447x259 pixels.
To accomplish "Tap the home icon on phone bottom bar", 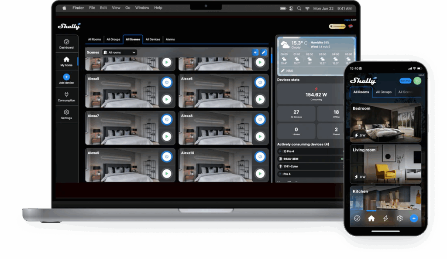I will click(371, 219).
